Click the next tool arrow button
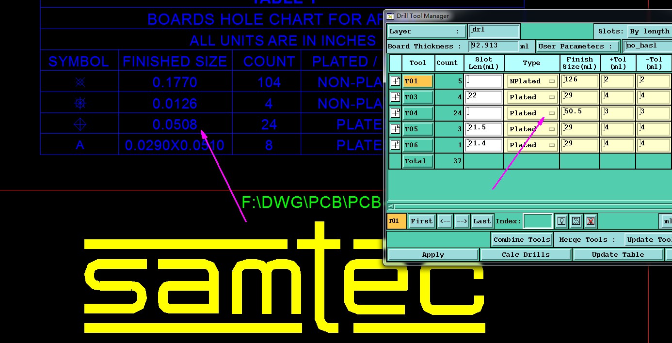This screenshot has width=672, height=343. pyautogui.click(x=462, y=221)
